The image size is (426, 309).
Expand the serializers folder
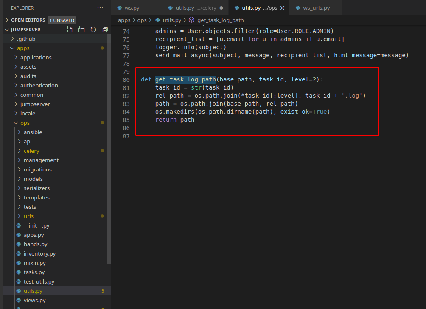tap(19, 188)
